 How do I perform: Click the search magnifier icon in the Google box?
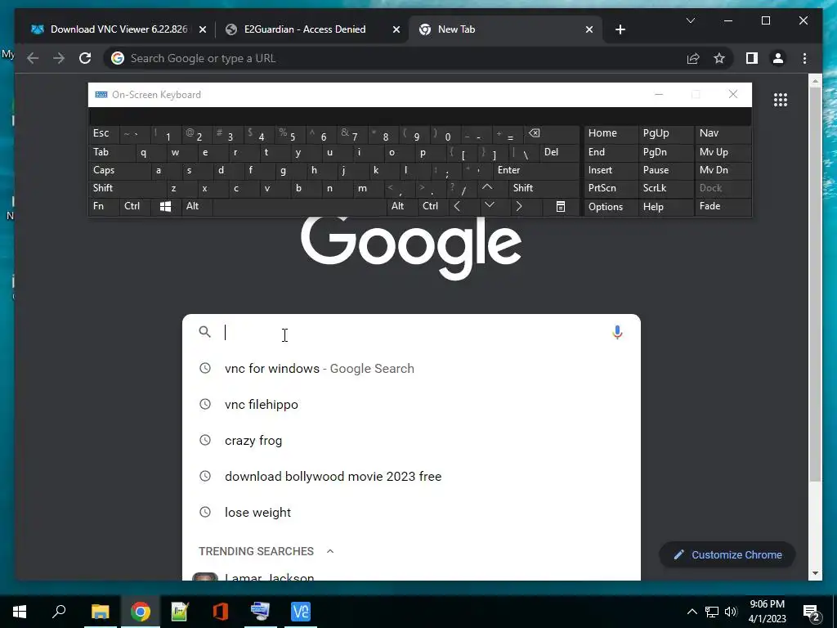tap(204, 332)
